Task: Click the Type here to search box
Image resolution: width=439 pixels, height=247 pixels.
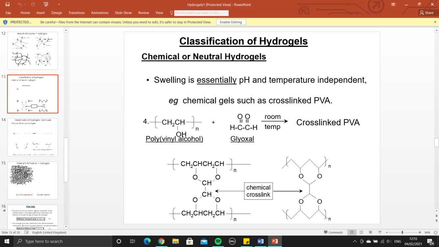Action: [63, 241]
